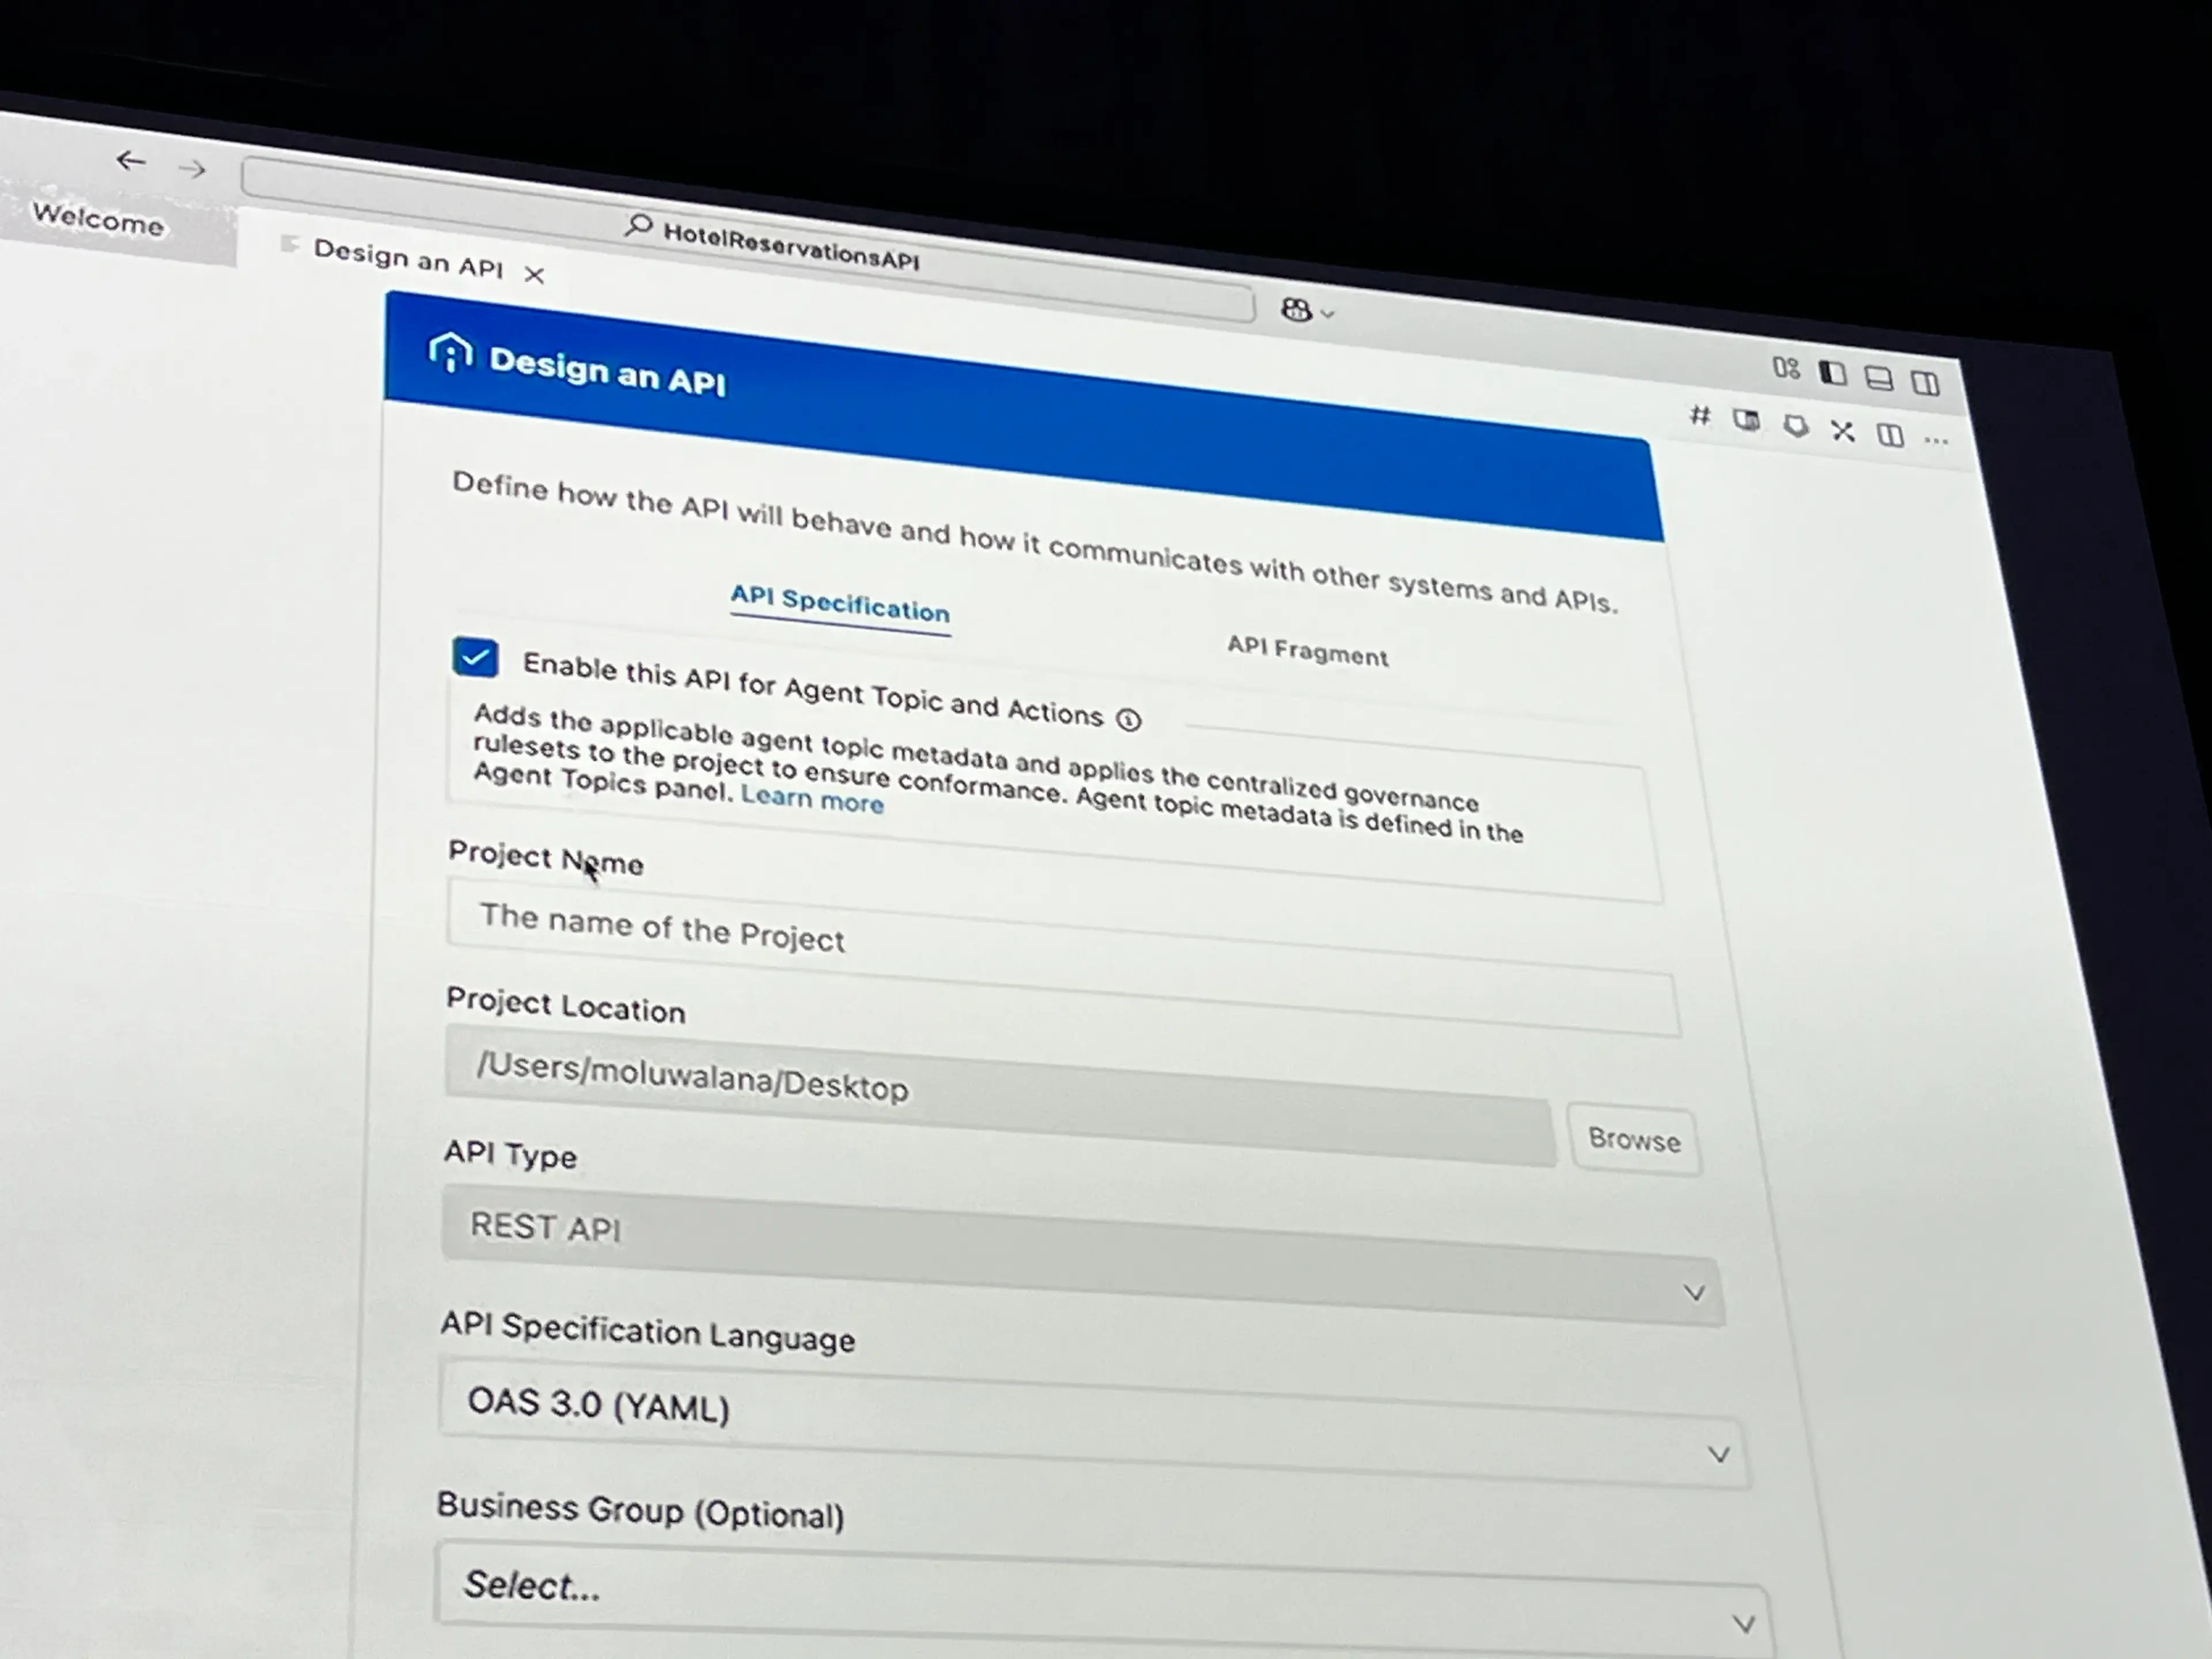Viewport: 2212px width, 1659px height.
Task: Click the go back arrow
Action: pos(130,160)
